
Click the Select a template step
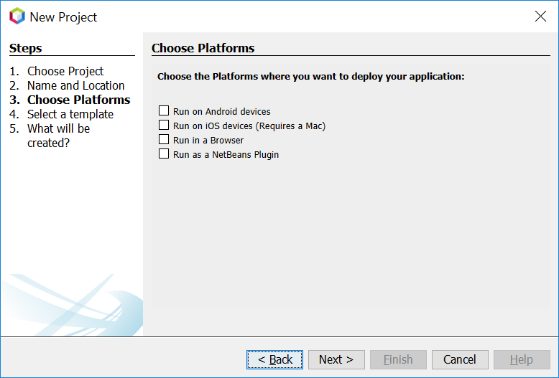click(70, 114)
